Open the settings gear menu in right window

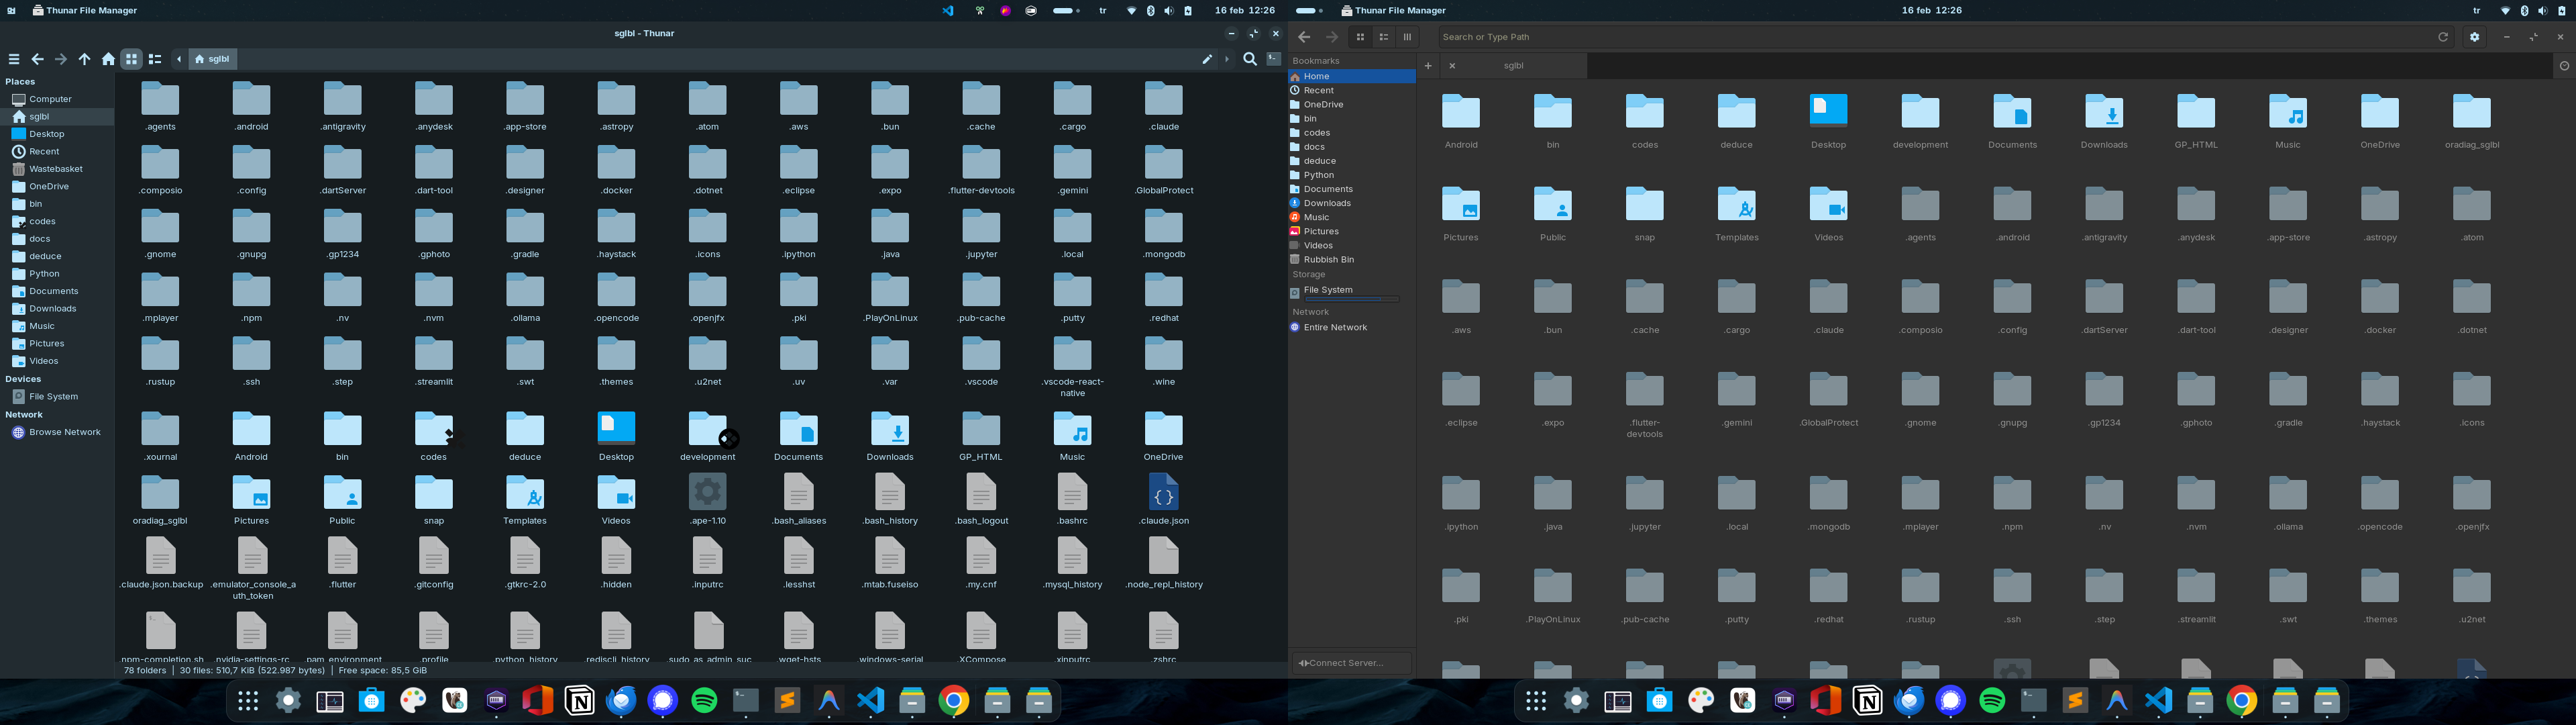point(2474,37)
